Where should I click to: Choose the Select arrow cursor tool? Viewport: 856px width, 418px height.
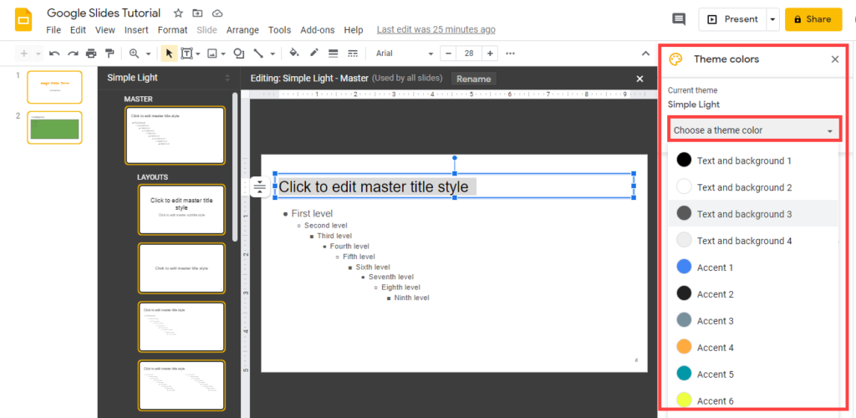pyautogui.click(x=169, y=54)
